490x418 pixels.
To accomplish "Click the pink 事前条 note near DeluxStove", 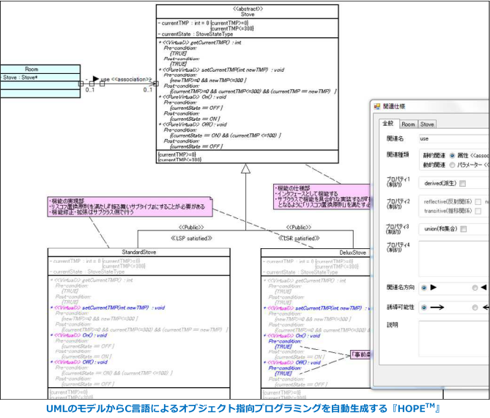I will [x=360, y=355].
